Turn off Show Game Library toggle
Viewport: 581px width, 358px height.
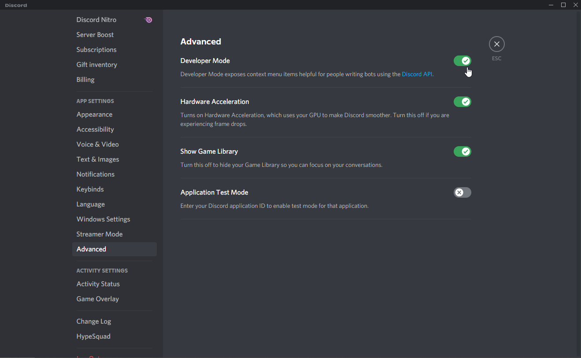coord(462,151)
